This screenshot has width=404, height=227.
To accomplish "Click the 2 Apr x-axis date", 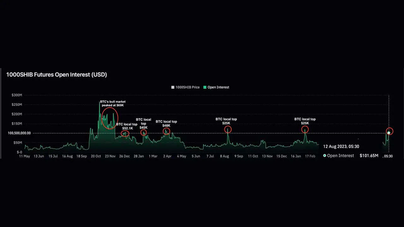I will [x=167, y=156].
